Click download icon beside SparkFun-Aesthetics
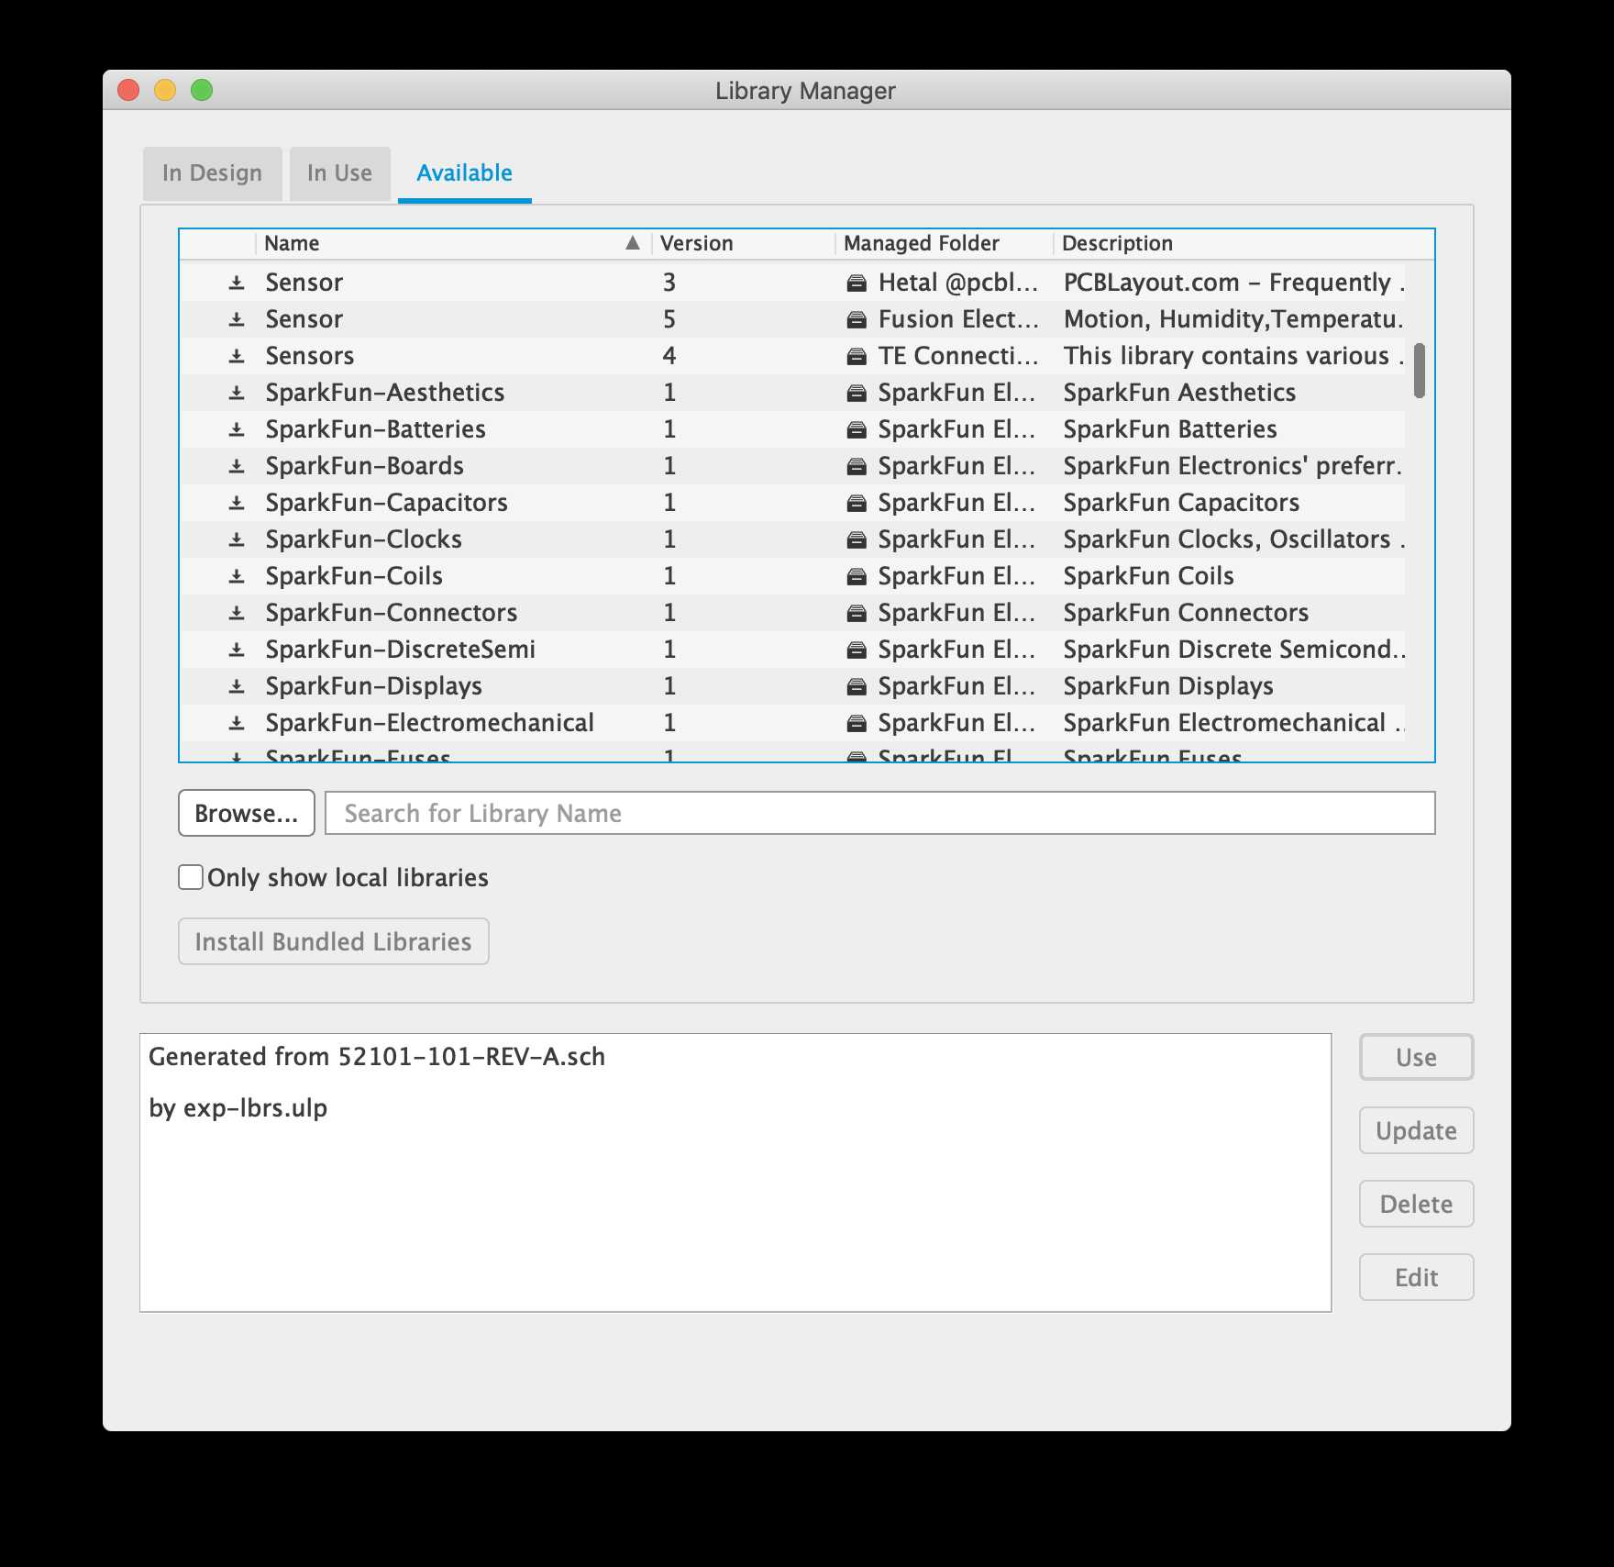The width and height of the screenshot is (1614, 1567). click(x=237, y=393)
